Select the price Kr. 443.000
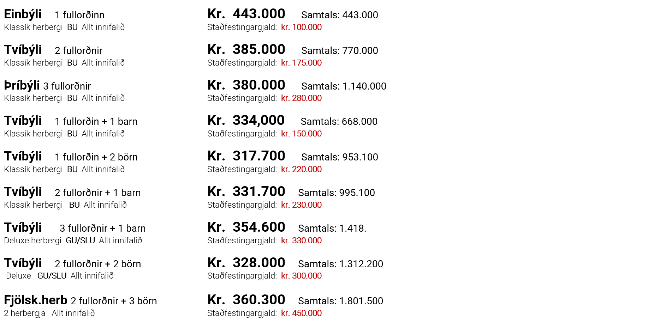The width and height of the screenshot is (654, 329). 246,14
